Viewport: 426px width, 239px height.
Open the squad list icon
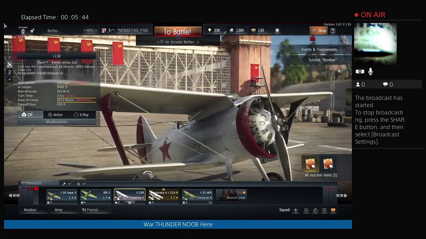pyautogui.click(x=306, y=210)
